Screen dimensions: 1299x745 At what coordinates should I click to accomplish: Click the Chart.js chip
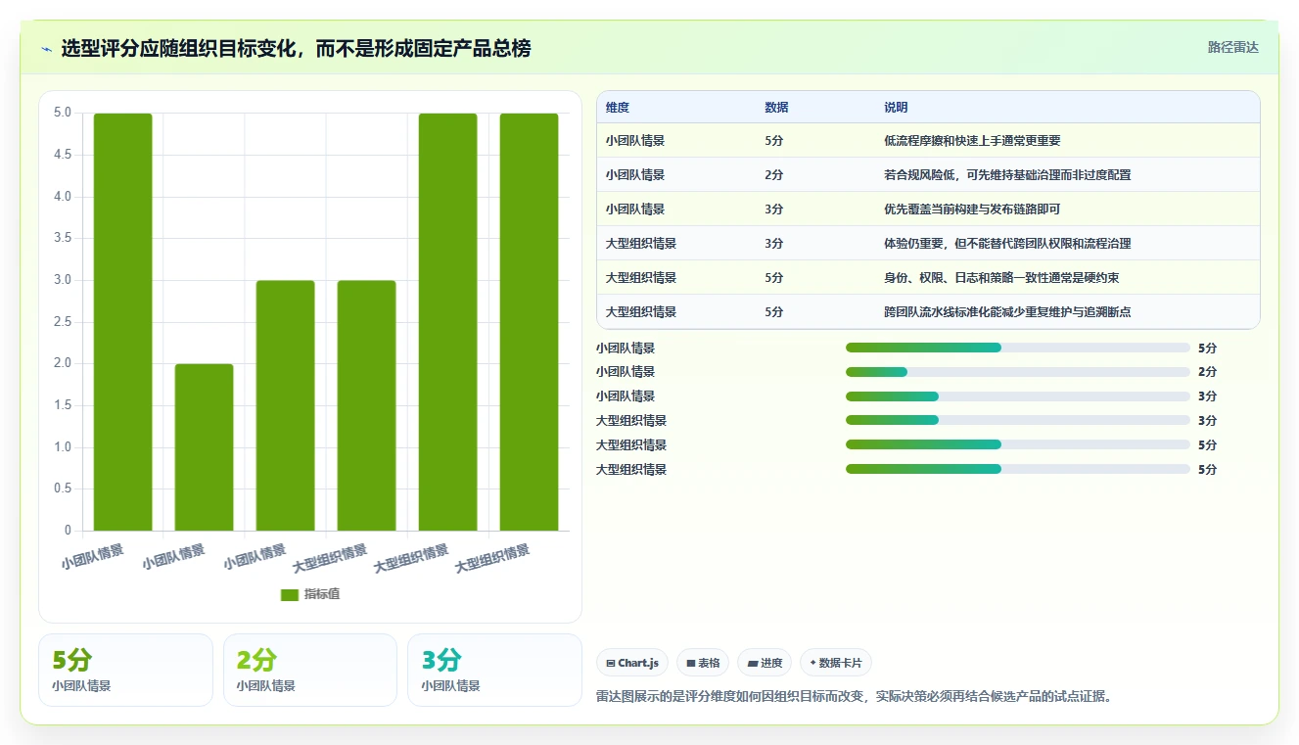point(632,663)
